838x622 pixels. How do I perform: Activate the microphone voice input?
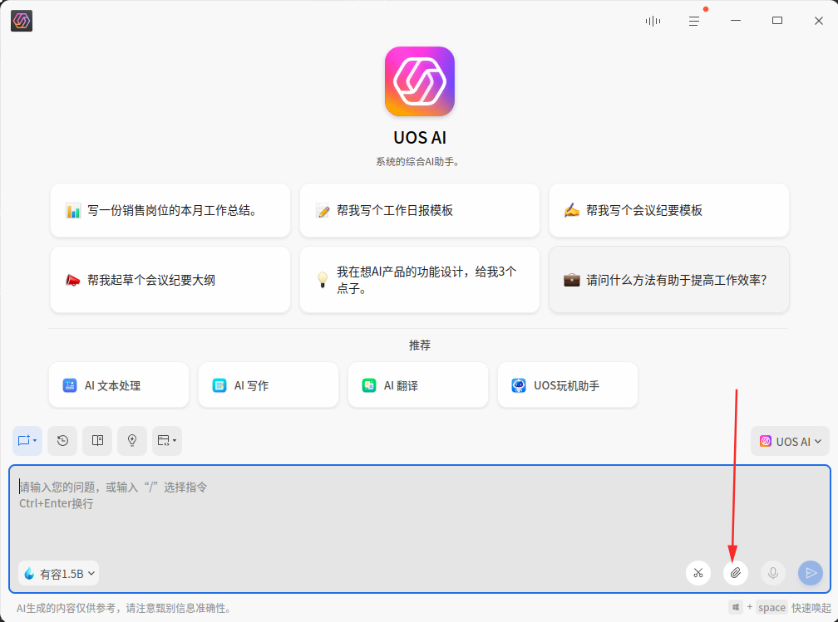tap(773, 573)
